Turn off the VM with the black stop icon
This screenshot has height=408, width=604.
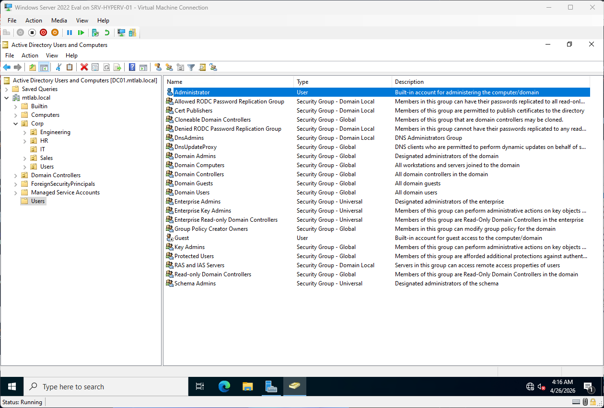32,33
